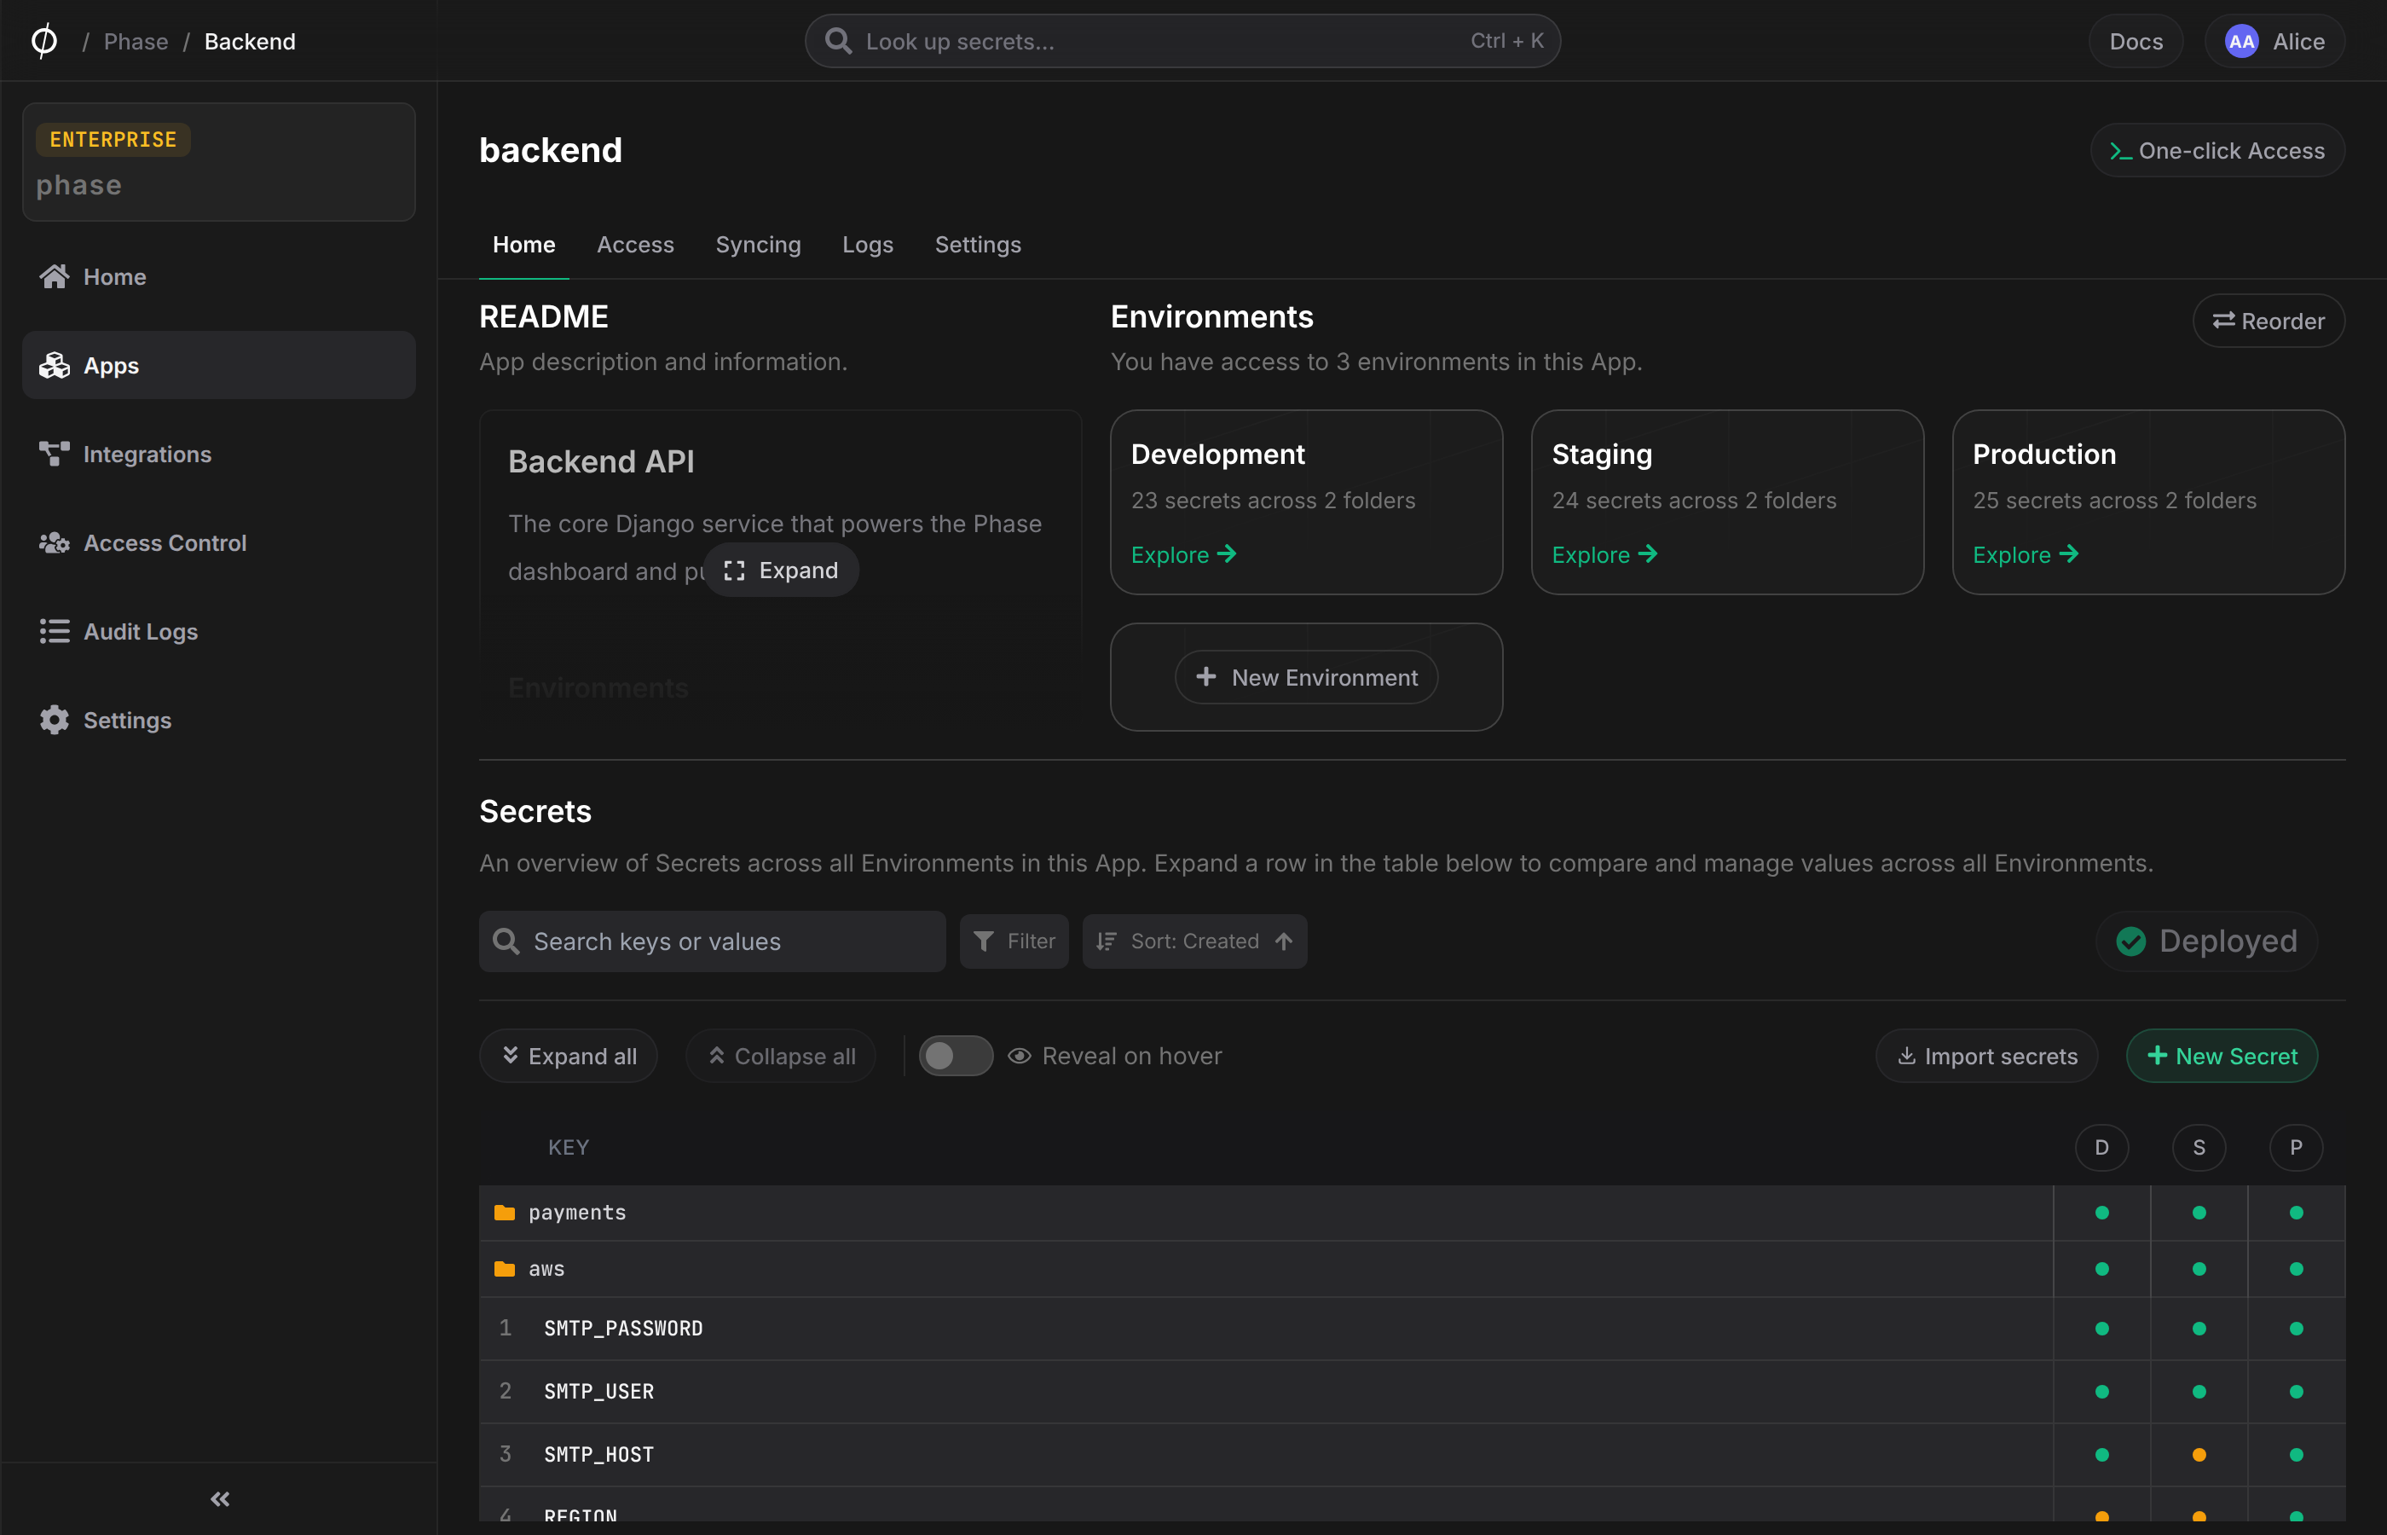Click the Phase logo icon
The width and height of the screenshot is (2387, 1535).
coord(43,41)
